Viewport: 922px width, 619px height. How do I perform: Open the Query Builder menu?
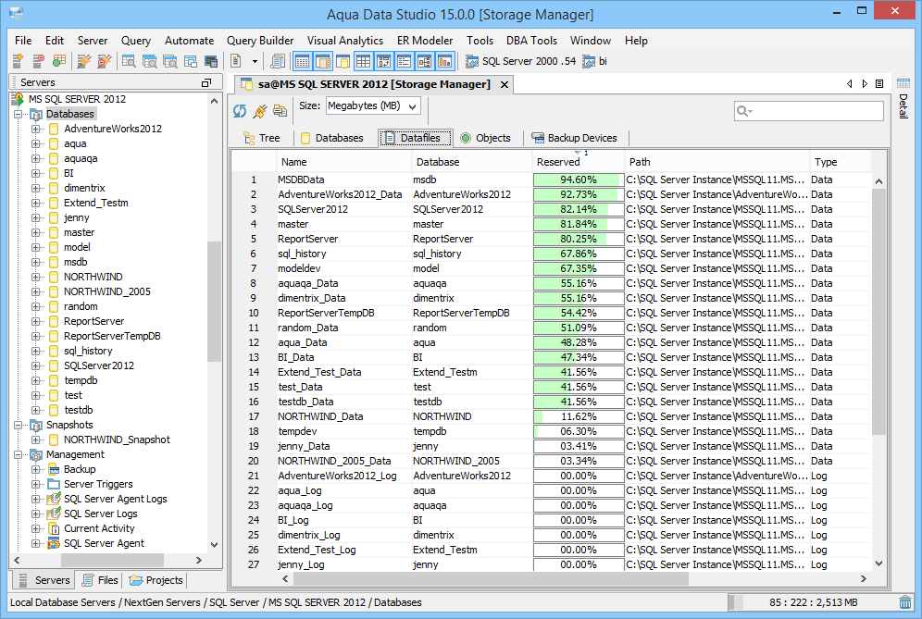(260, 41)
